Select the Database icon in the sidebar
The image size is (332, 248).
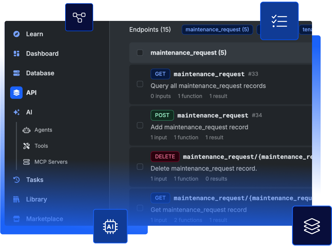(x=17, y=73)
